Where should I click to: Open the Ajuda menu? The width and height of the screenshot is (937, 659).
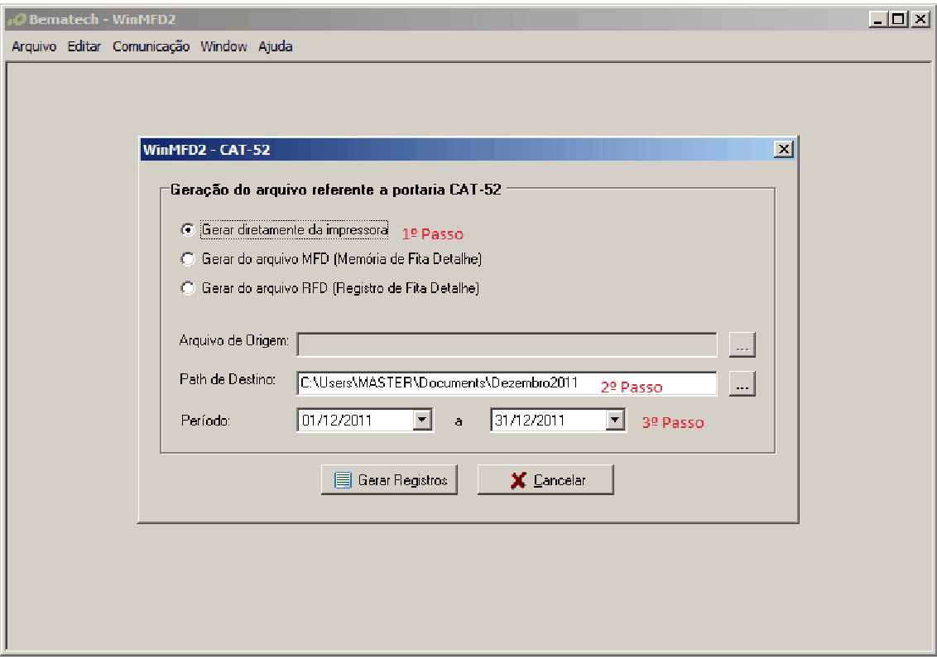pos(276,46)
